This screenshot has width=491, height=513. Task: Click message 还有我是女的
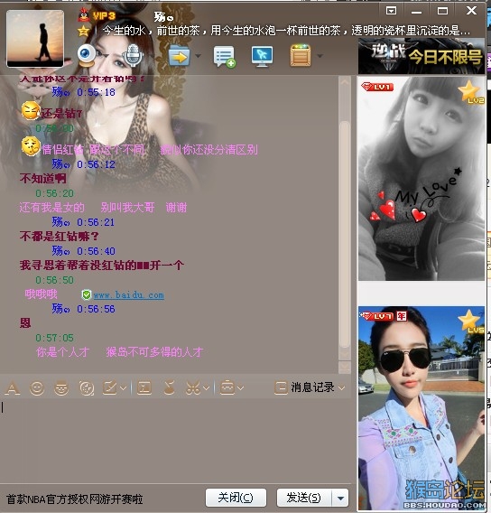pyautogui.click(x=51, y=208)
